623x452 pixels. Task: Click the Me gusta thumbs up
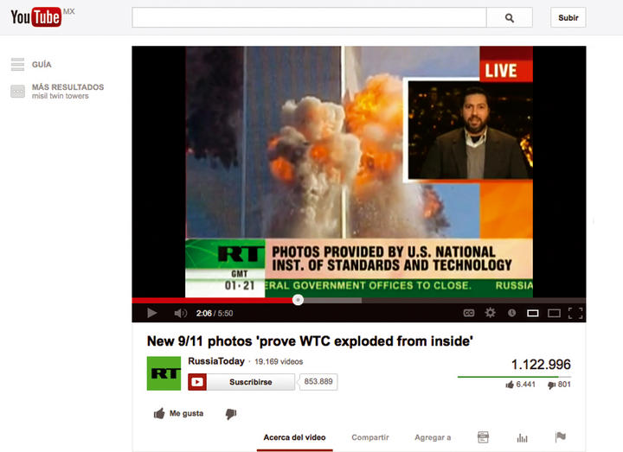pos(178,414)
